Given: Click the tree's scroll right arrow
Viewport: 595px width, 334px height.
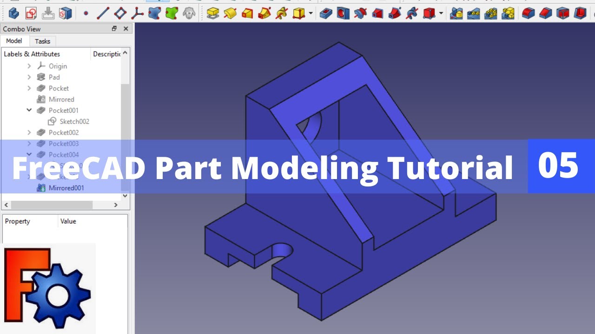Looking at the screenshot, I should point(116,205).
